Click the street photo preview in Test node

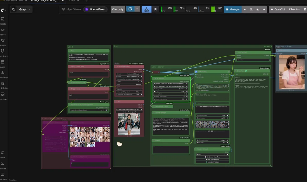tap(129, 124)
